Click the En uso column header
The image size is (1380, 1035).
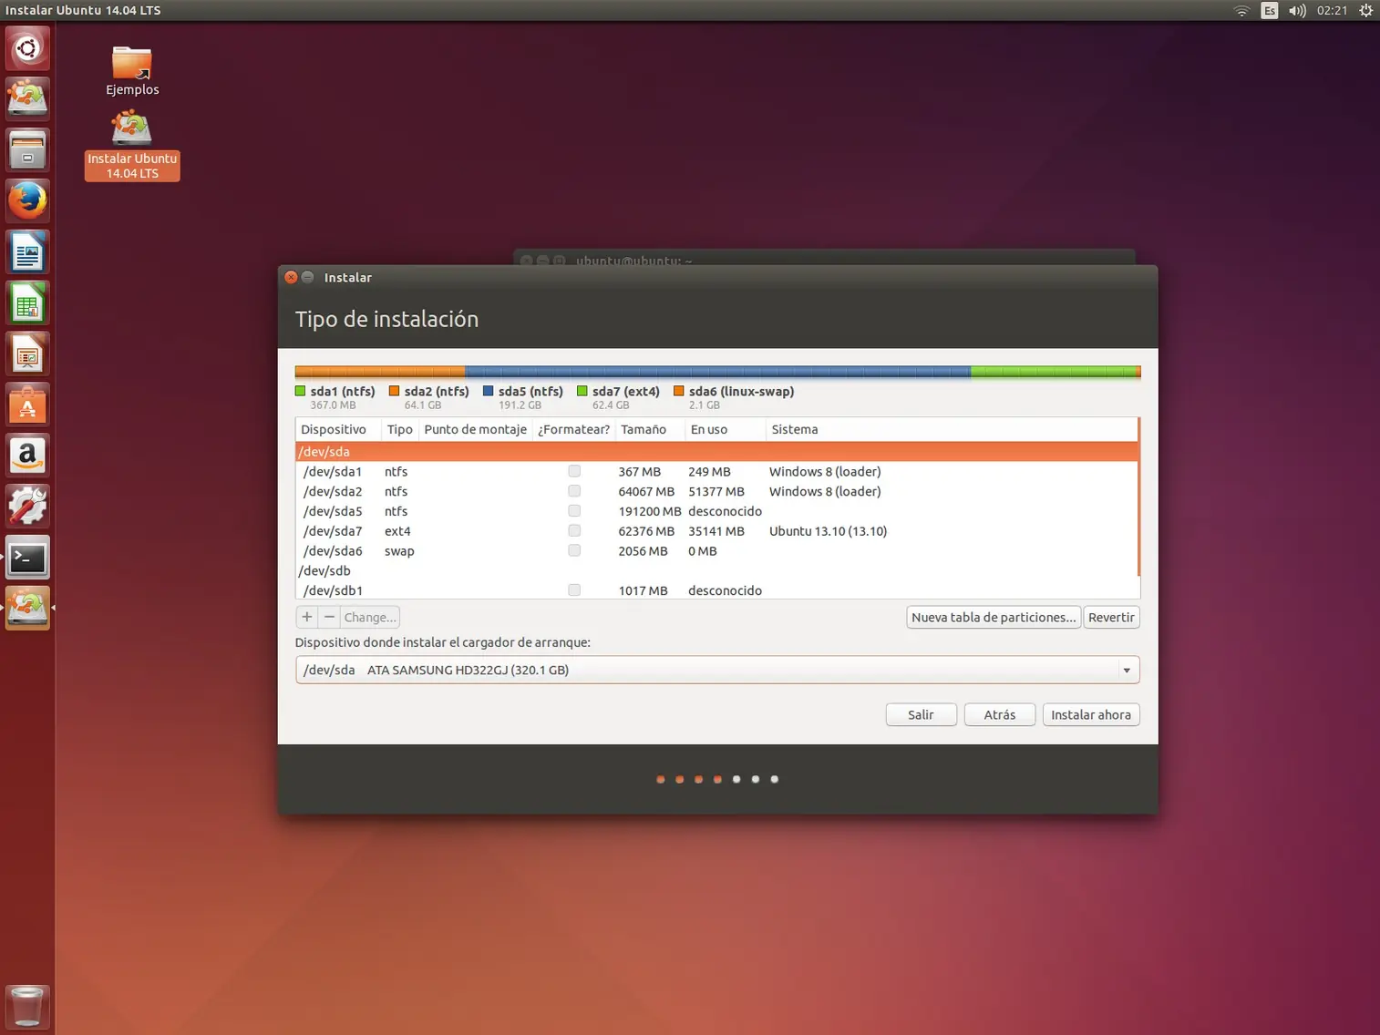coord(725,429)
